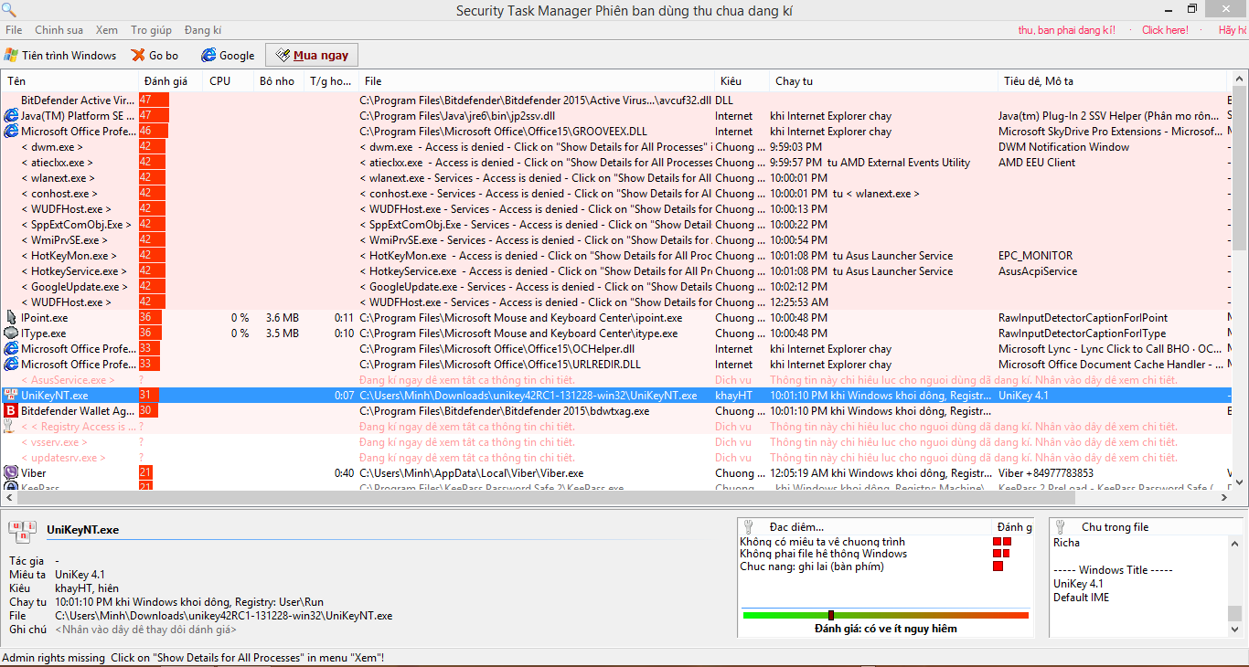Click the Bitdefender Wallet Agent B icon
Viewport: 1249px width, 667px height.
pyautogui.click(x=11, y=411)
